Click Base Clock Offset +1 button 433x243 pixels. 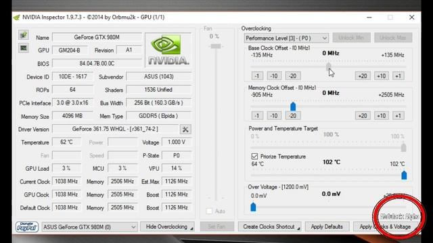click(x=398, y=76)
